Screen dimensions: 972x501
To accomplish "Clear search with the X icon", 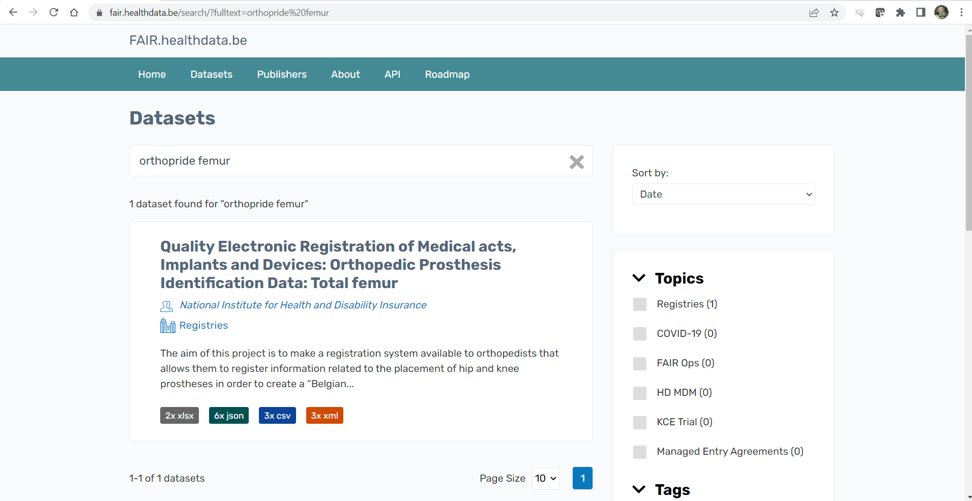I will (x=576, y=162).
